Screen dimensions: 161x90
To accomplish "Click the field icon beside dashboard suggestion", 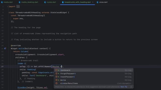I will point(56,70).
